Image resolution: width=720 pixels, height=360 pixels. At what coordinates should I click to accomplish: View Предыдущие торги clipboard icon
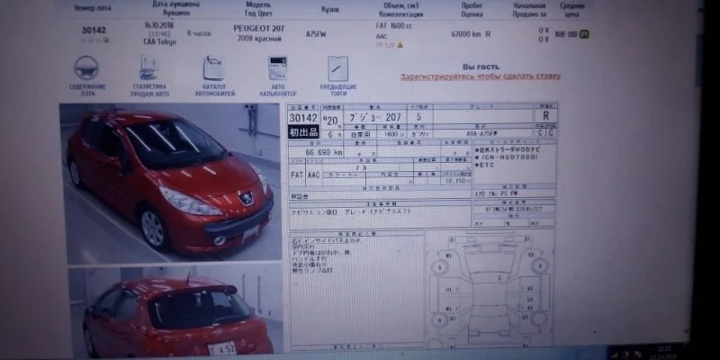[338, 69]
